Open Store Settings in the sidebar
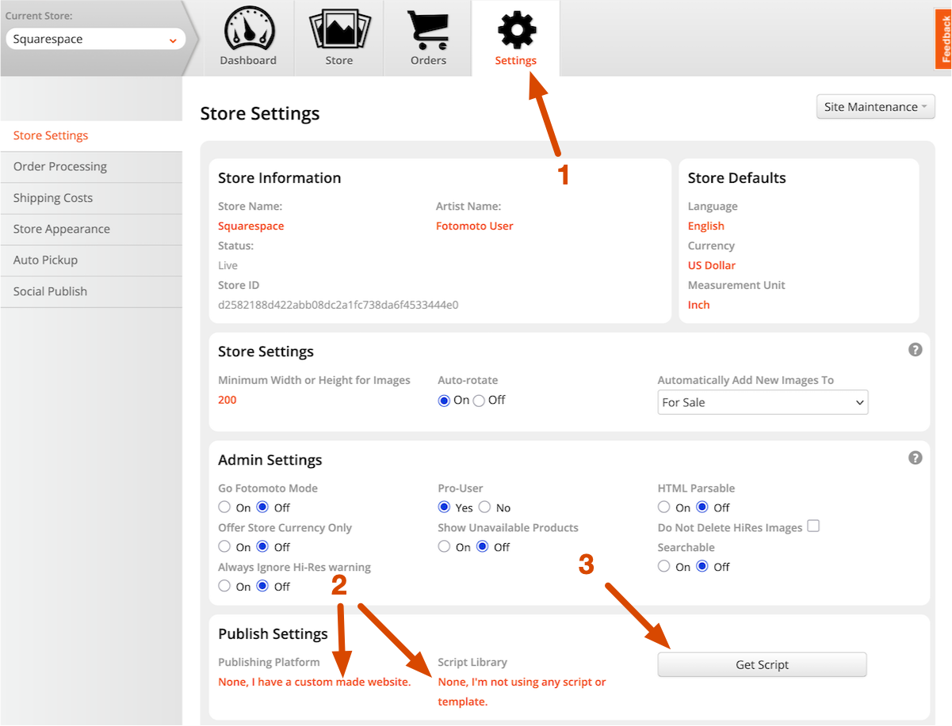952x726 pixels. (x=91, y=135)
